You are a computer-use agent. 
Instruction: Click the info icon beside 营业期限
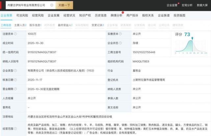coord(15,89)
